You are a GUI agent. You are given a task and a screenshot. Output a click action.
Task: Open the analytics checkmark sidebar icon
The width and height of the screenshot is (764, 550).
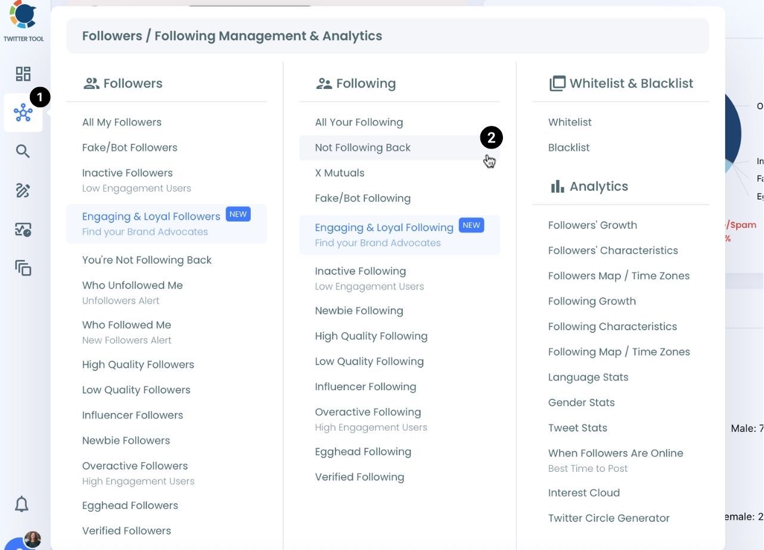pos(23,230)
